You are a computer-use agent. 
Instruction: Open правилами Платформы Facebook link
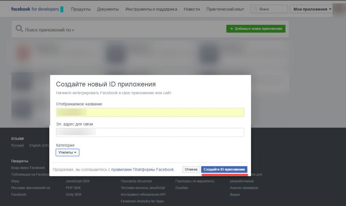pos(142,170)
